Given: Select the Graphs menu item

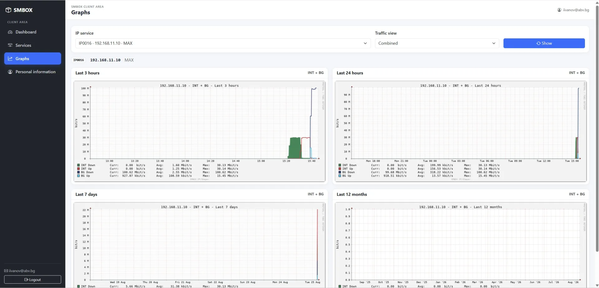Looking at the screenshot, I should (32, 59).
